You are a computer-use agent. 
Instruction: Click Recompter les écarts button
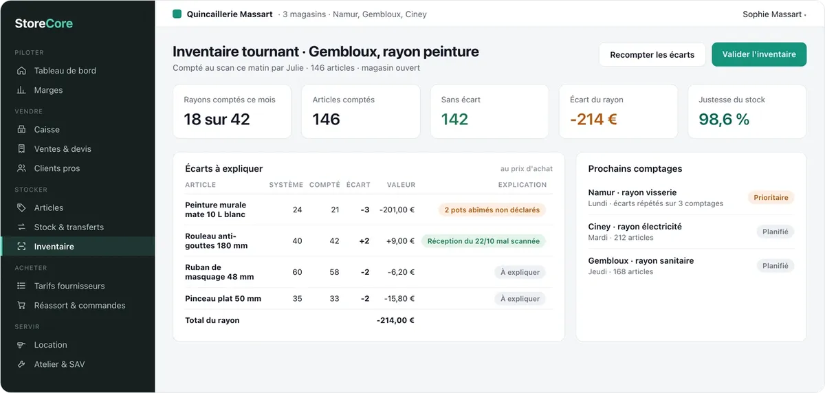click(x=652, y=54)
